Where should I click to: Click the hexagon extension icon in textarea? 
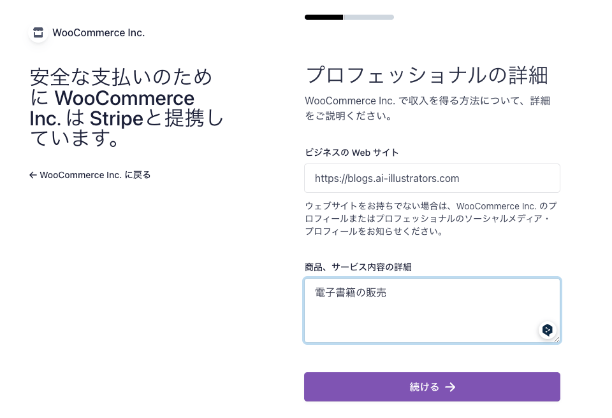pos(547,330)
